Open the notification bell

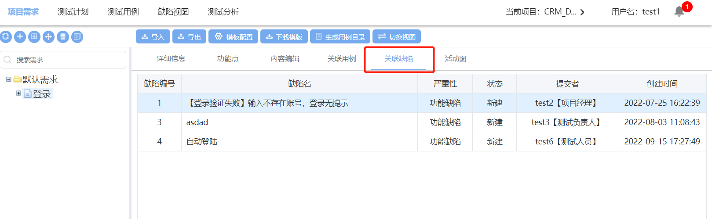click(x=679, y=11)
